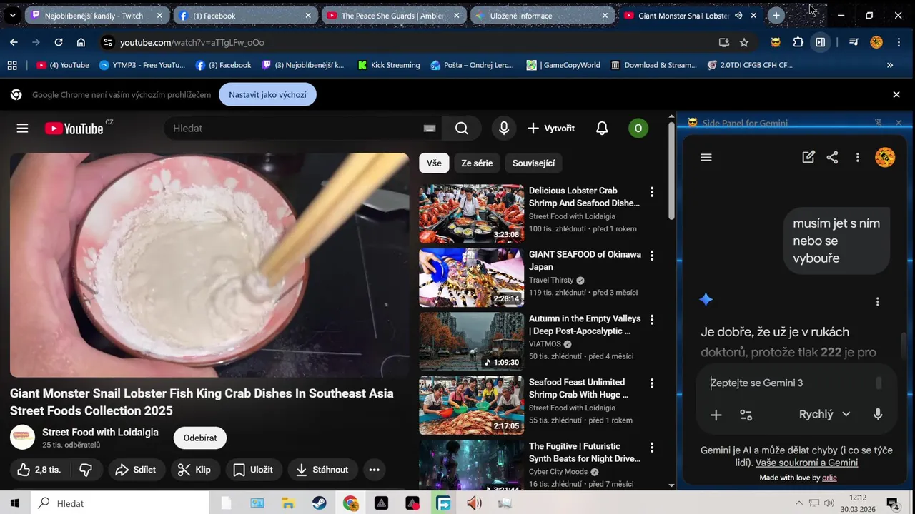Screen dimensions: 915x514
Task: Open the YouTube guide hamburger menu
Action: tap(22, 128)
